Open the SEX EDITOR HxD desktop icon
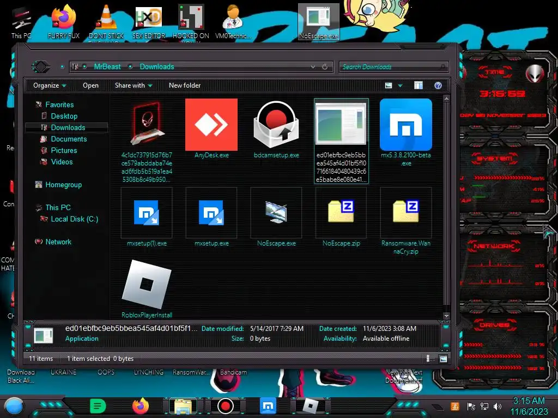This screenshot has height=418, width=558. pos(149,22)
